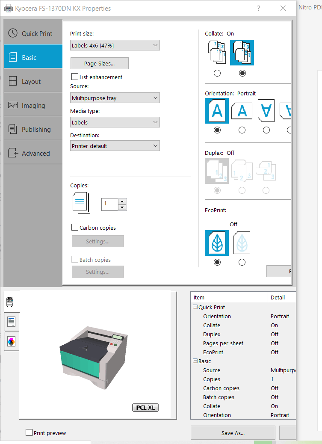The height and width of the screenshot is (444, 322).
Task: Click the Basic tab page icon
Action: click(x=13, y=57)
